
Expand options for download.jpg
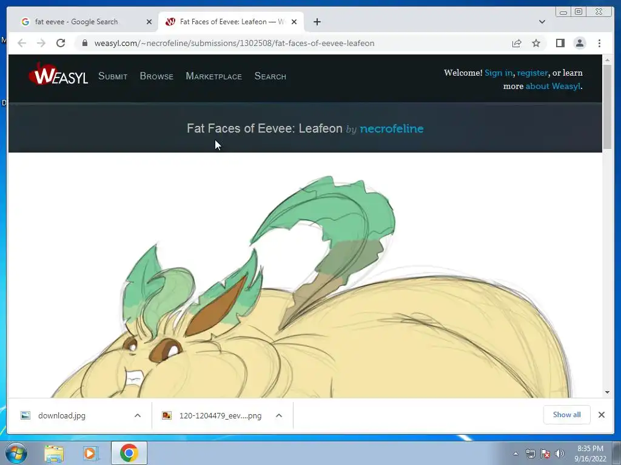138,415
